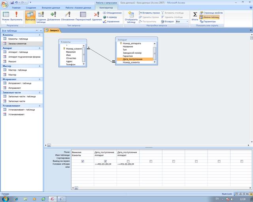Enable the show checkbox in third query column

[128, 161]
